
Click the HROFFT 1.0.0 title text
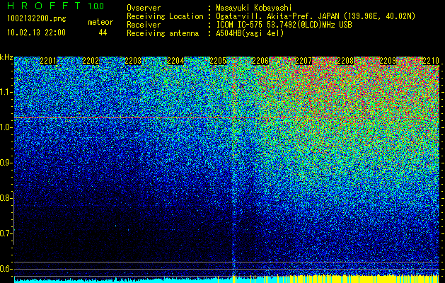point(55,6)
